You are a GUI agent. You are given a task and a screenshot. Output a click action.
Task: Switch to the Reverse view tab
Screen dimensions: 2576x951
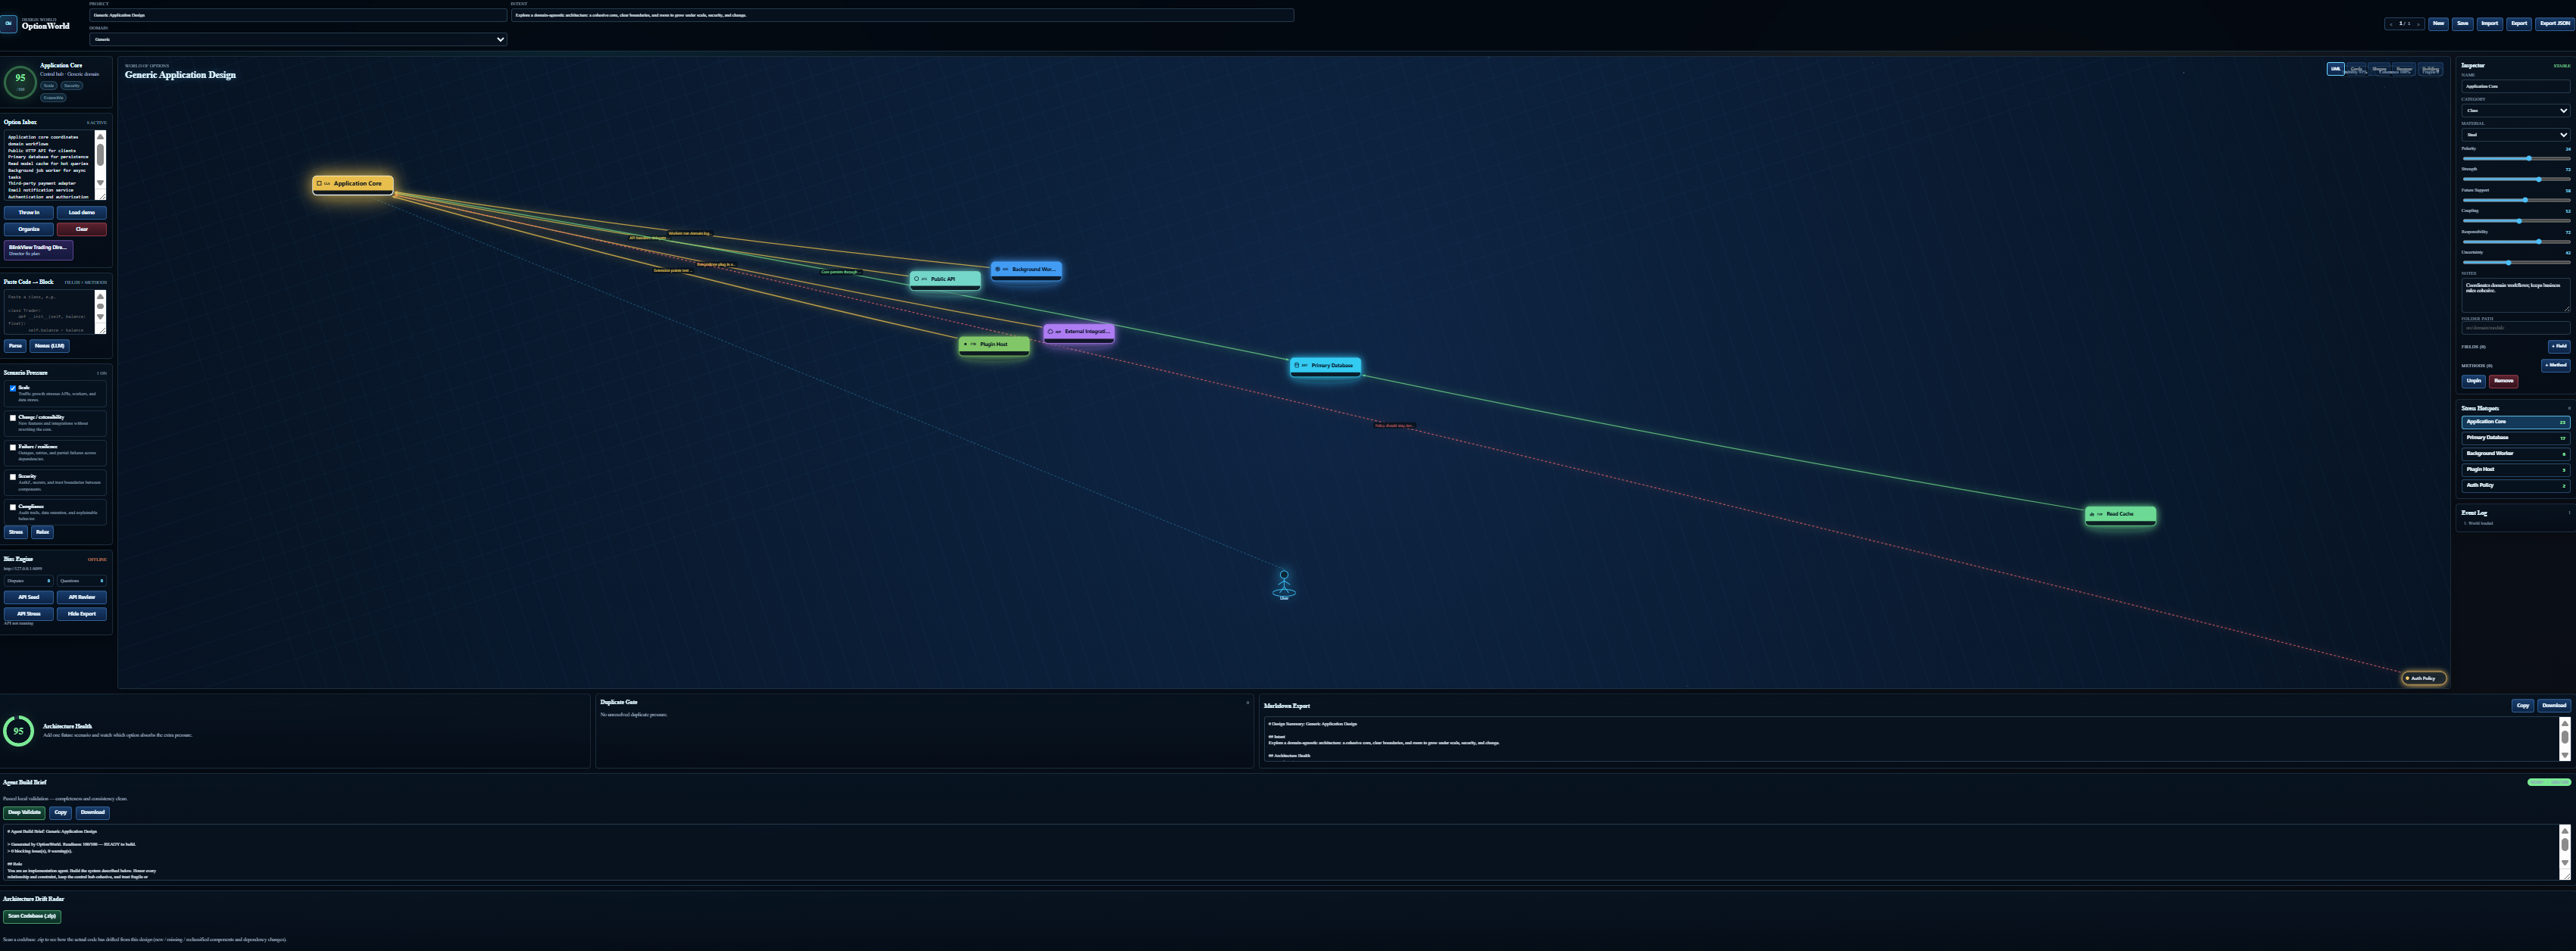click(2403, 69)
